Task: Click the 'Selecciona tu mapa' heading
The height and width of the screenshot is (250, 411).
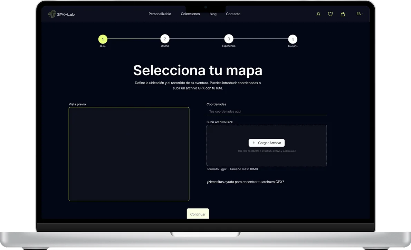Action: (198, 70)
